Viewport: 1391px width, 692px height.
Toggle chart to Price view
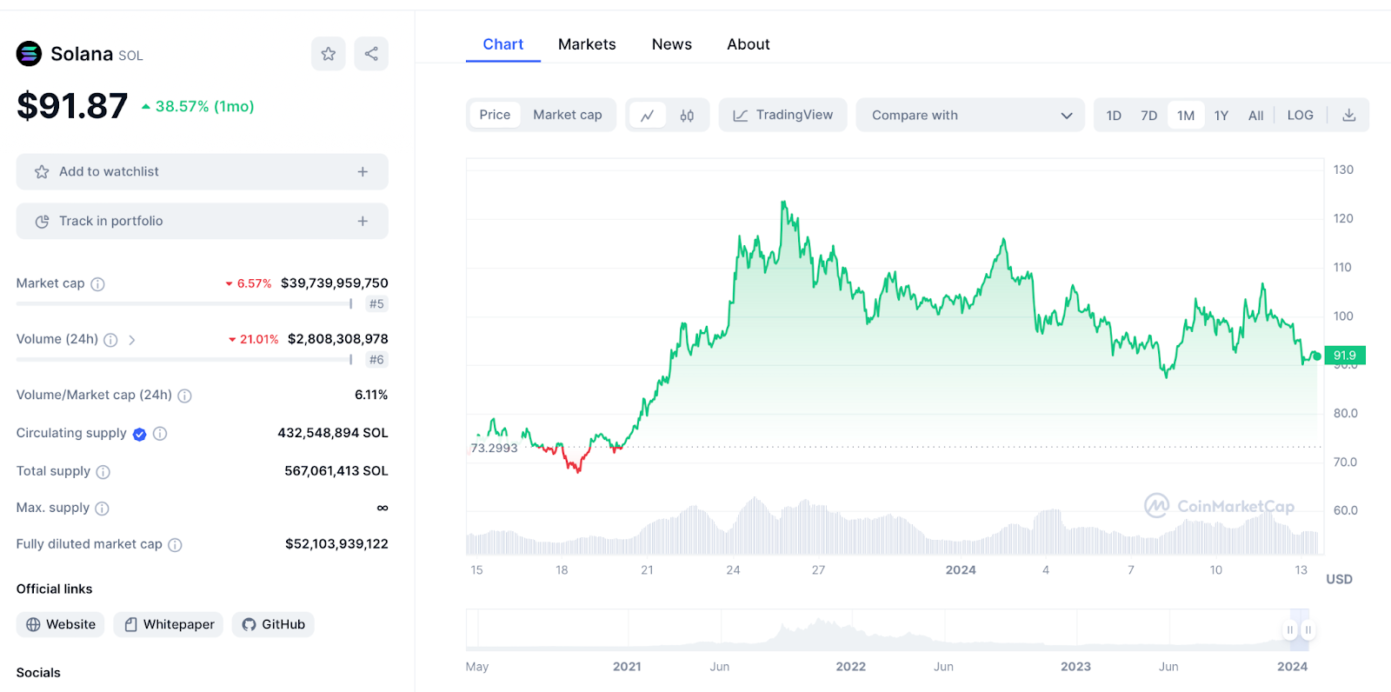point(495,115)
